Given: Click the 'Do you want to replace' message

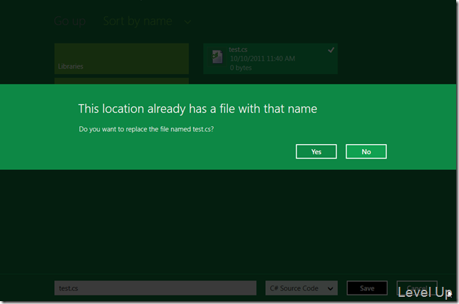Looking at the screenshot, I should pyautogui.click(x=146, y=129).
